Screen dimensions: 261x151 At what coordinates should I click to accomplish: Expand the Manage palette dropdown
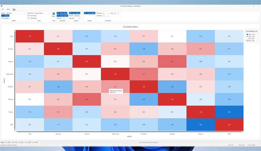6,18
